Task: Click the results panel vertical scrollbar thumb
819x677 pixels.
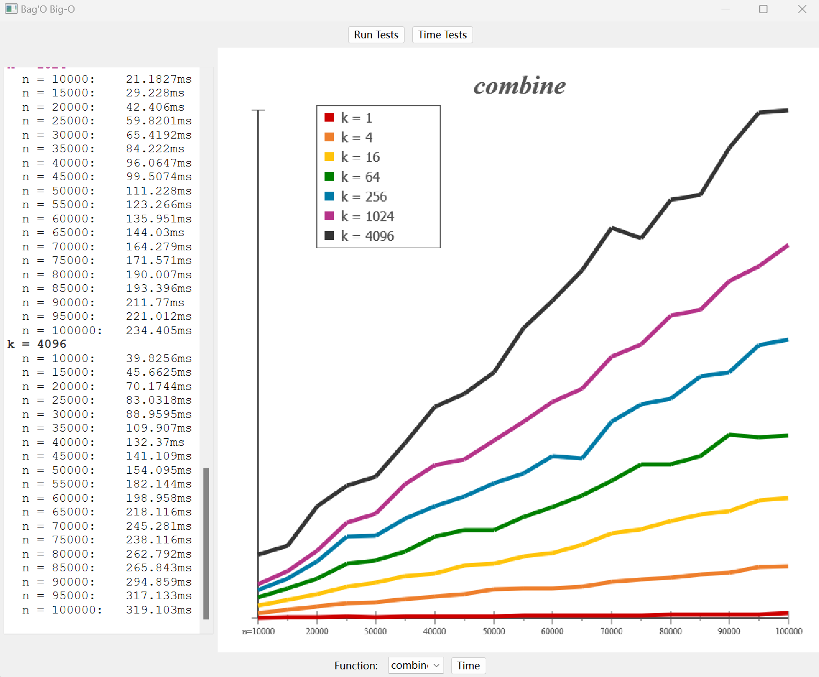Action: [x=206, y=543]
